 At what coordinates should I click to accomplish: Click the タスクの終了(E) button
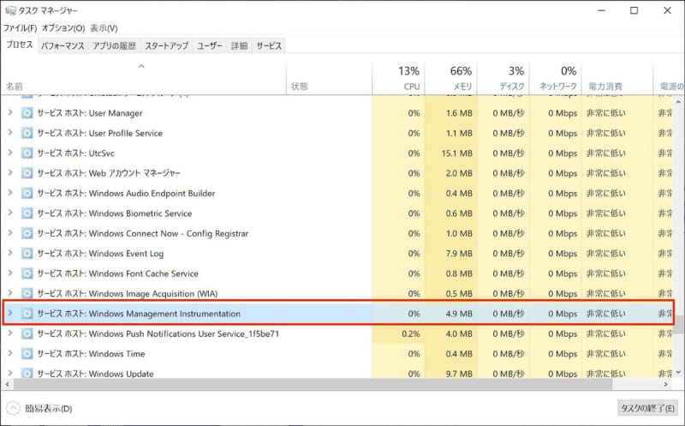pos(647,408)
